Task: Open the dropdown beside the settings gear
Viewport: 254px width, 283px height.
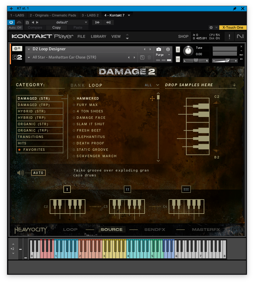Action: pyautogui.click(x=216, y=27)
